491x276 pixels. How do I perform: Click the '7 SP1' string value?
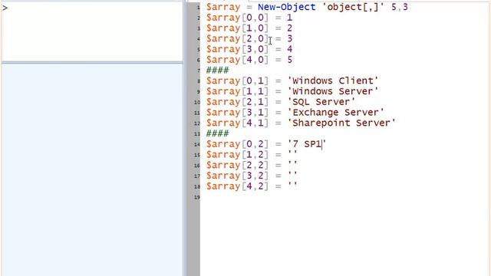(307, 144)
